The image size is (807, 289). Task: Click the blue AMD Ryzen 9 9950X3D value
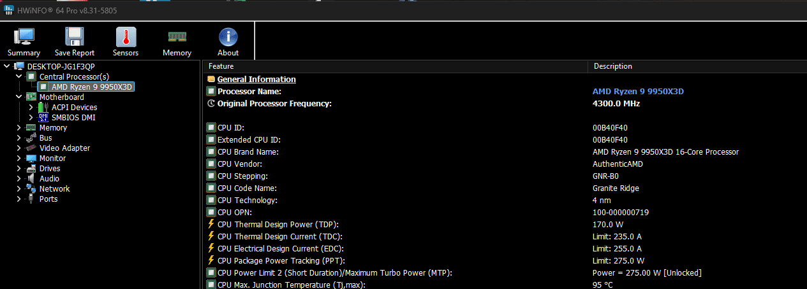click(x=638, y=92)
